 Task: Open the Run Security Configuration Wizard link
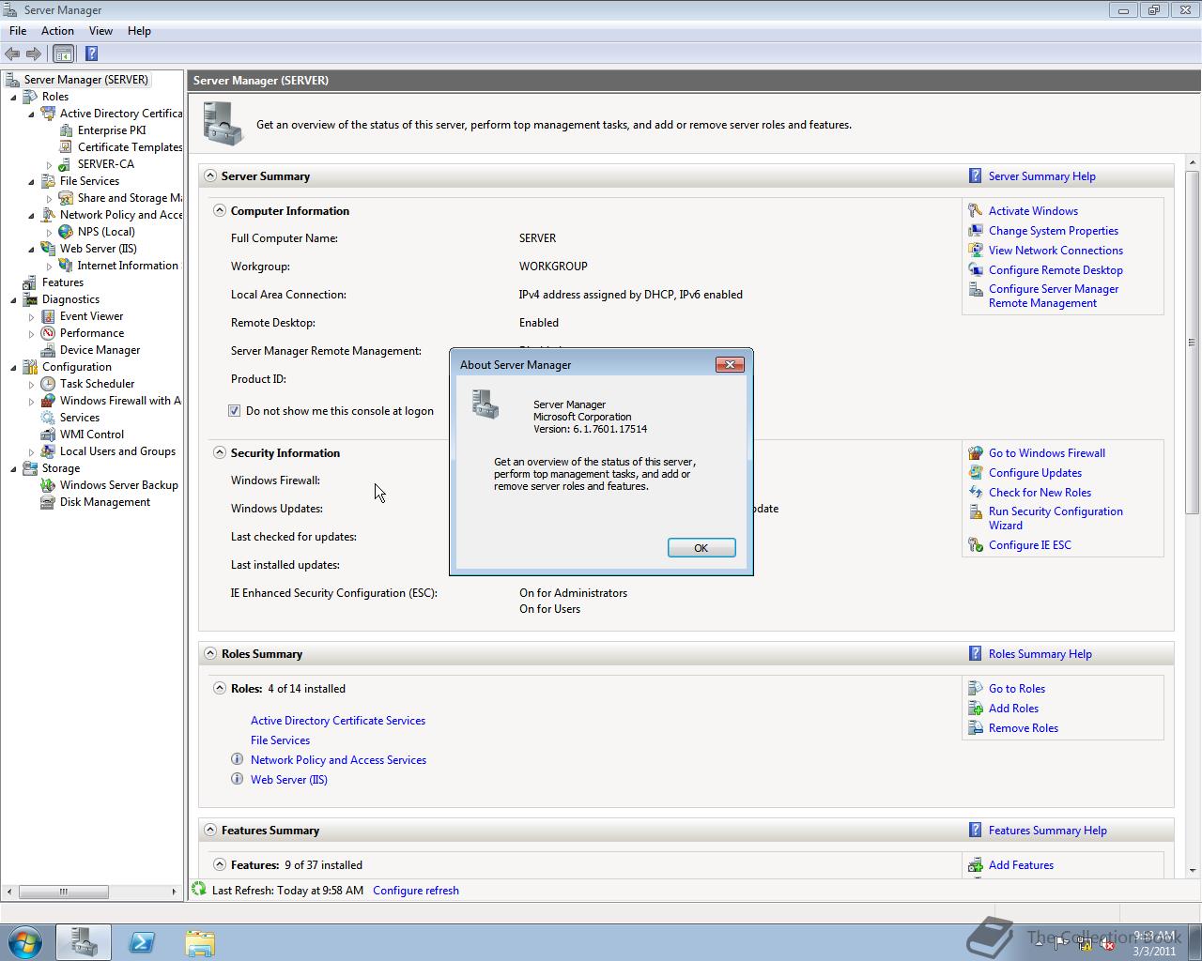1056,518
